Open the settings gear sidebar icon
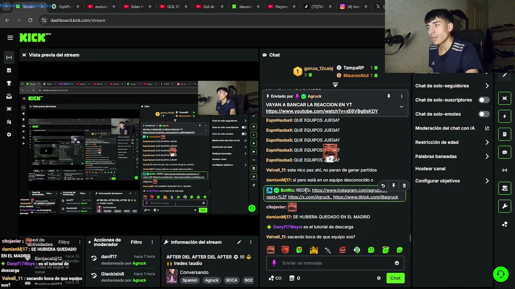This screenshot has width=515, height=289. (x=9, y=134)
